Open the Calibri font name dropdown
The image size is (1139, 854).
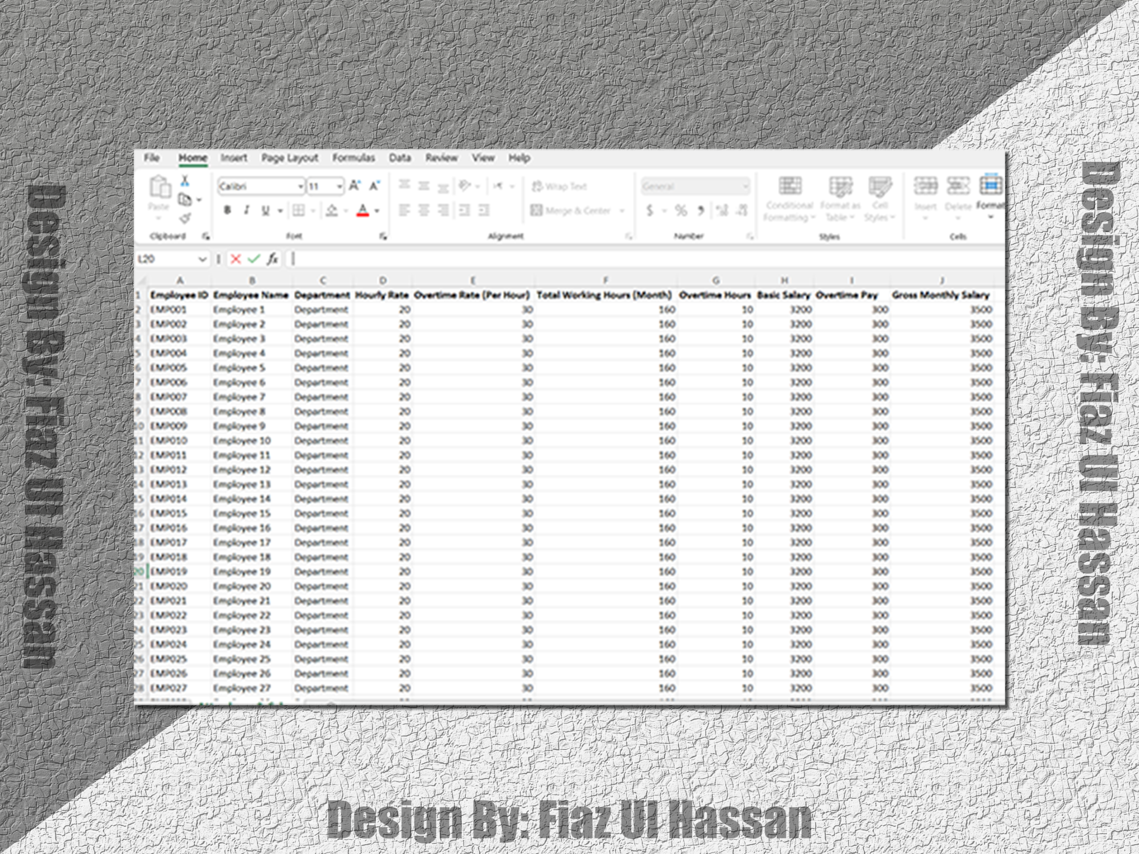[x=301, y=186]
